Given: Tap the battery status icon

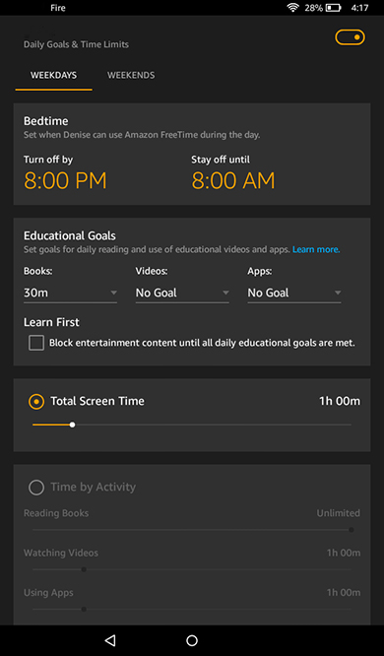Looking at the screenshot, I should [334, 8].
